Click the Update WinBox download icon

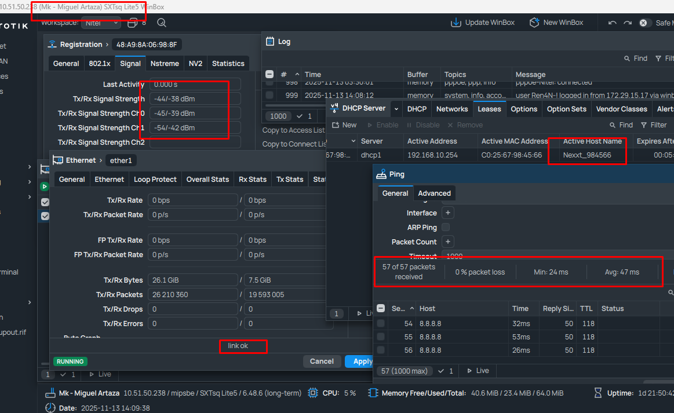(456, 23)
